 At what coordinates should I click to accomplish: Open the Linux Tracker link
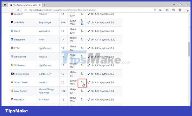[x=20, y=91]
